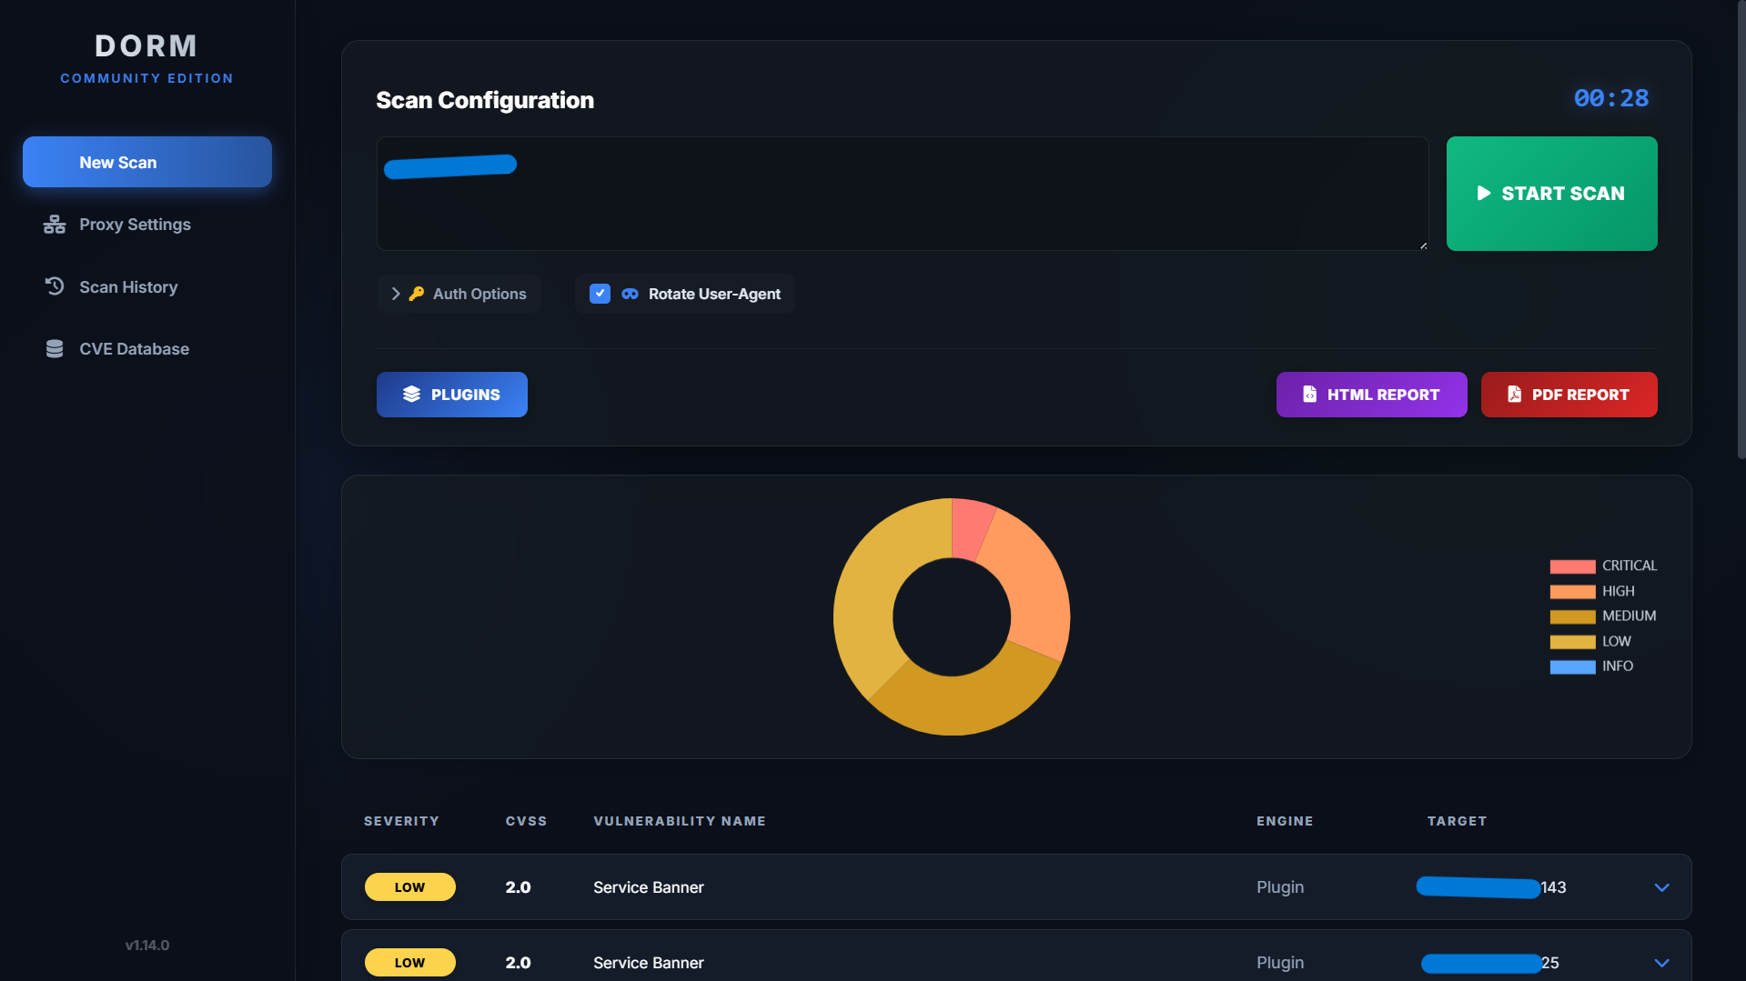Click the DORM logo title
1746x981 pixels.
pos(146,46)
